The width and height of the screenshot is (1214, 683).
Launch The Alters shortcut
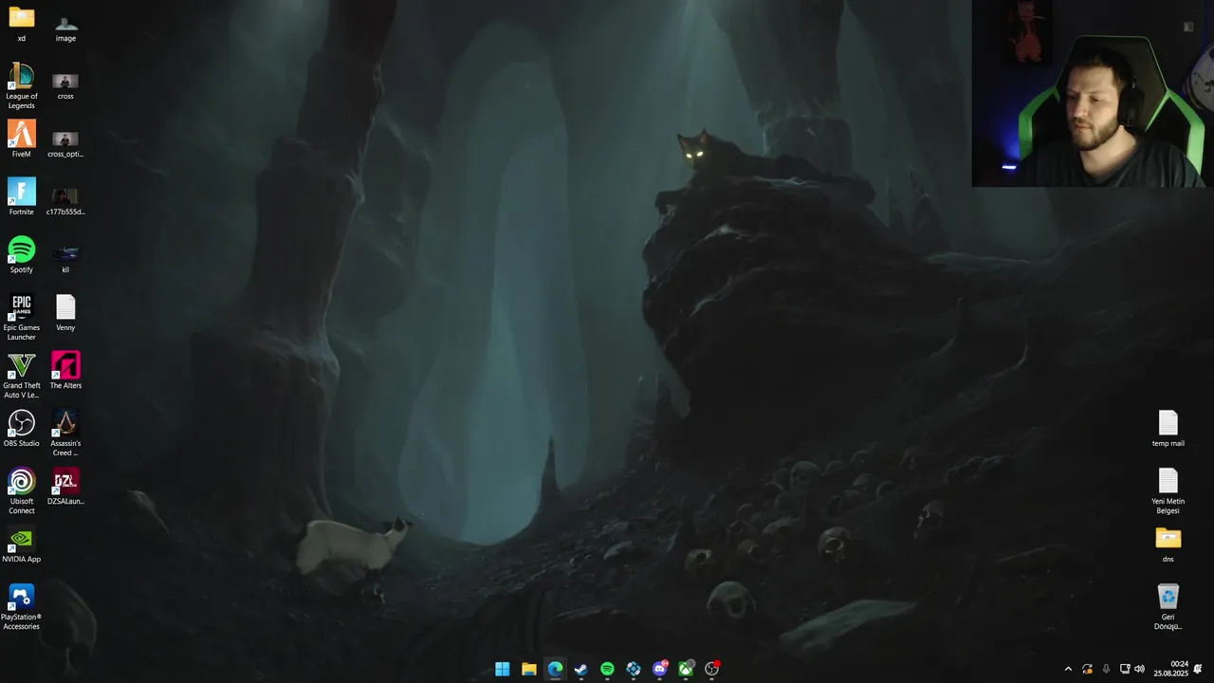pyautogui.click(x=65, y=371)
